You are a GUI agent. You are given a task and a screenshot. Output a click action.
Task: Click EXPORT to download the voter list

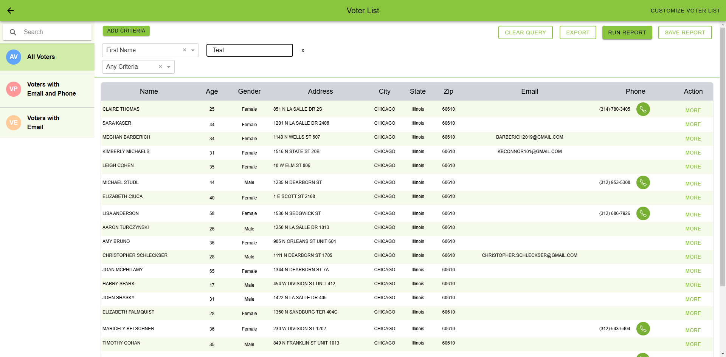tap(578, 32)
